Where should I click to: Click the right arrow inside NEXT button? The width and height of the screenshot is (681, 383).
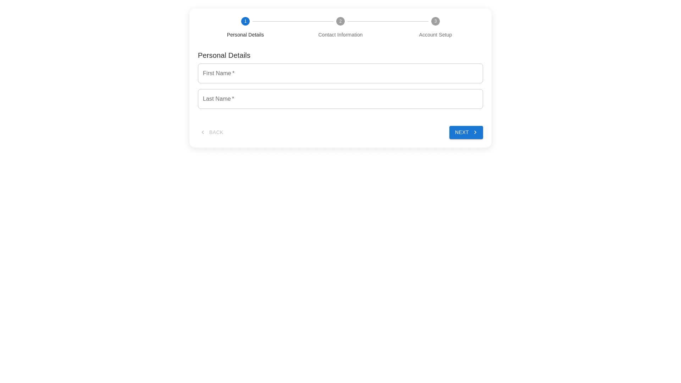(475, 132)
